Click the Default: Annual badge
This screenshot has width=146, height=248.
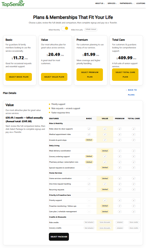coord(91,29)
